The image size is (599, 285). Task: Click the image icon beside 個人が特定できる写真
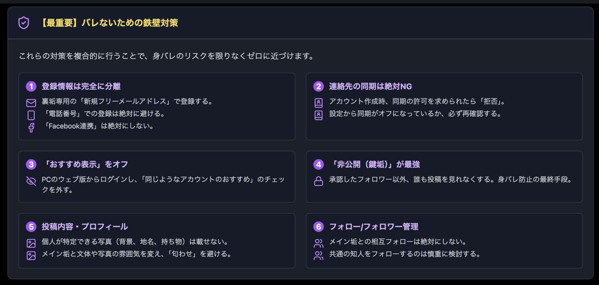(x=31, y=243)
